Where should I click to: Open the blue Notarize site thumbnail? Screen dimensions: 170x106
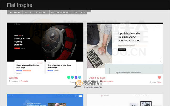coord(45,100)
